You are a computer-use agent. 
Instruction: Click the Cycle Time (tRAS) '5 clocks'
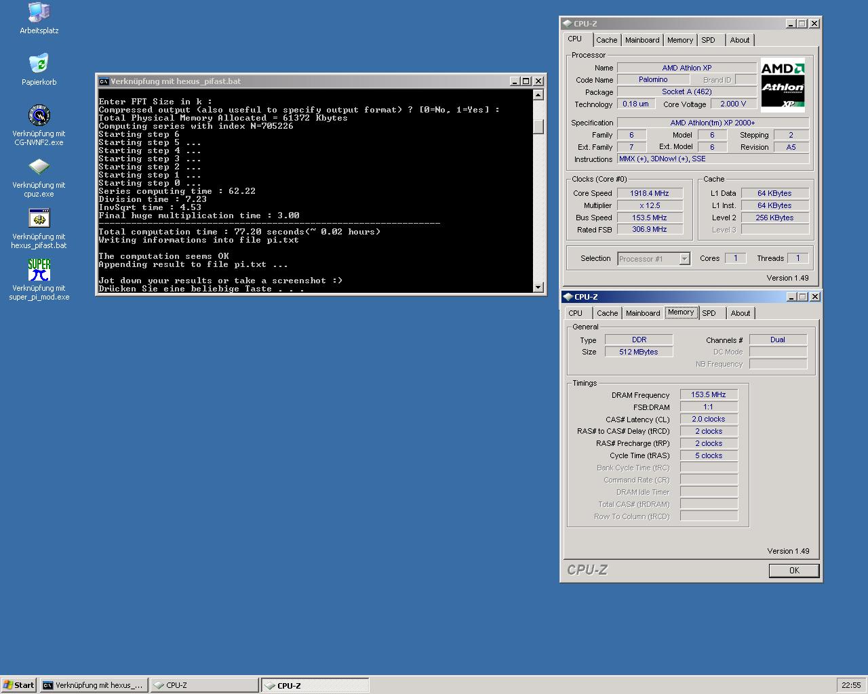tap(709, 456)
